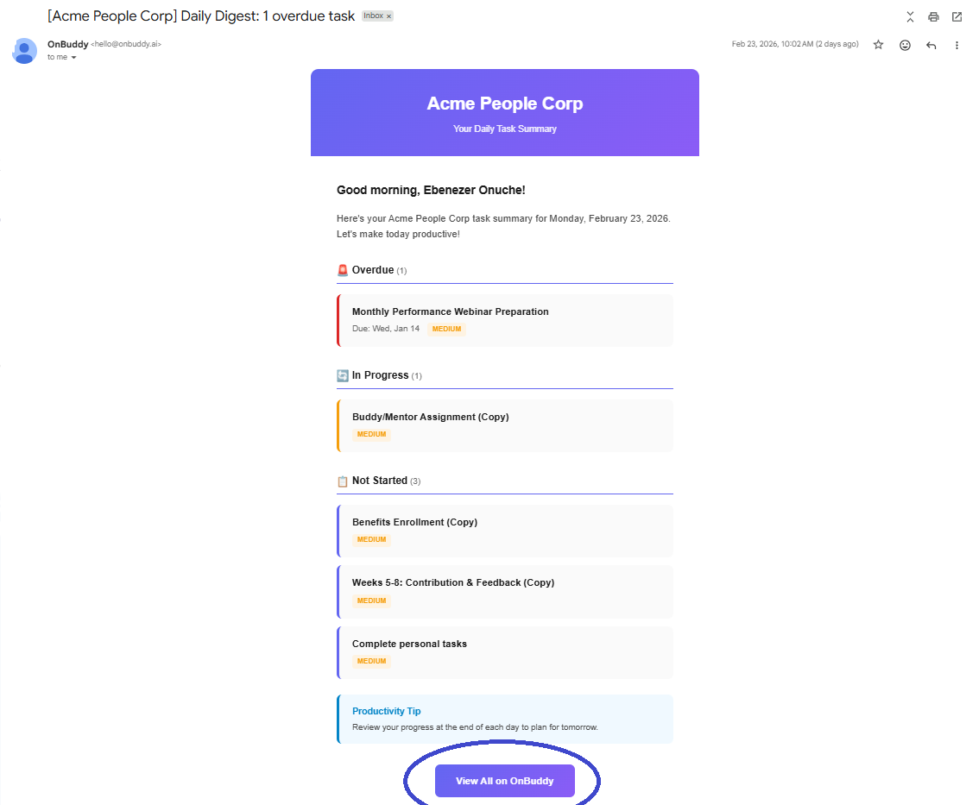The width and height of the screenshot is (966, 805).
Task: Print the email using the printer icon
Action: coord(933,16)
